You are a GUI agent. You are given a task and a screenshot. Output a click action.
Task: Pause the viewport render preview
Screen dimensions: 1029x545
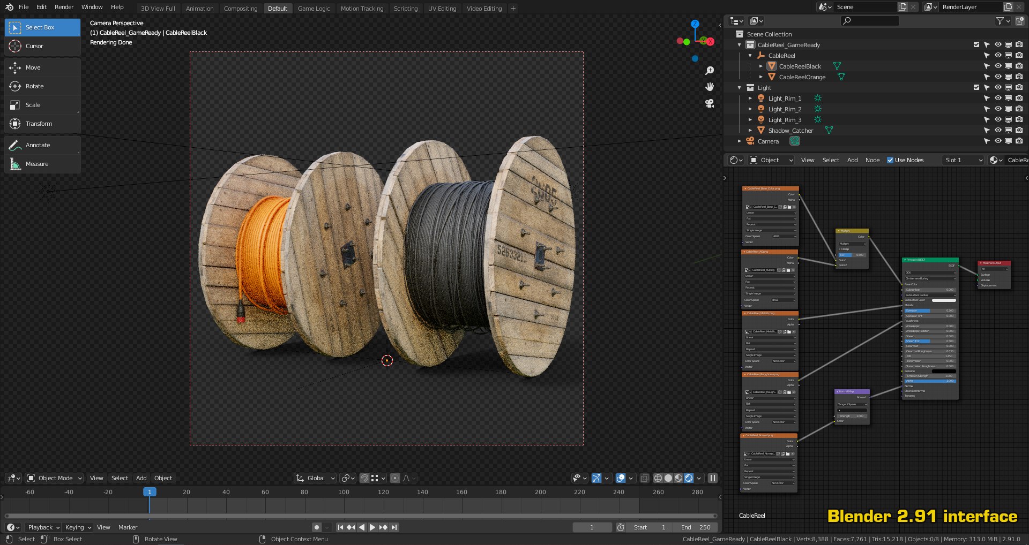coord(712,478)
